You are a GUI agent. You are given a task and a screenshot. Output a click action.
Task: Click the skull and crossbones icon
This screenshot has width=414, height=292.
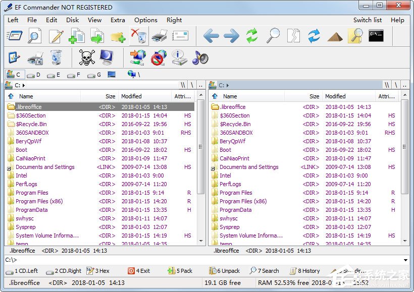87,57
